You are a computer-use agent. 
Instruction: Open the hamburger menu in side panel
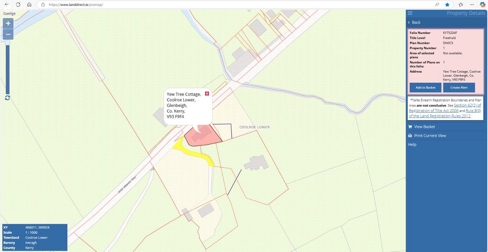(x=410, y=13)
